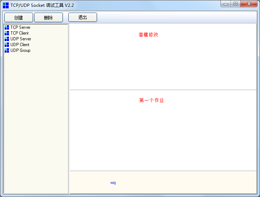Viewport: 260px width, 197px height.
Task: Select the "UDP Client" tree label
Action: pyautogui.click(x=20, y=45)
